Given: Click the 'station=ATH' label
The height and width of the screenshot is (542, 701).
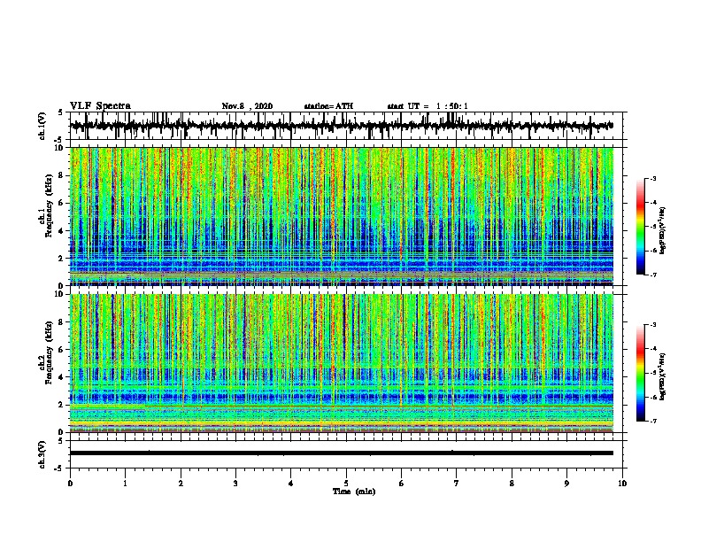Looking at the screenshot, I should pyautogui.click(x=328, y=106).
